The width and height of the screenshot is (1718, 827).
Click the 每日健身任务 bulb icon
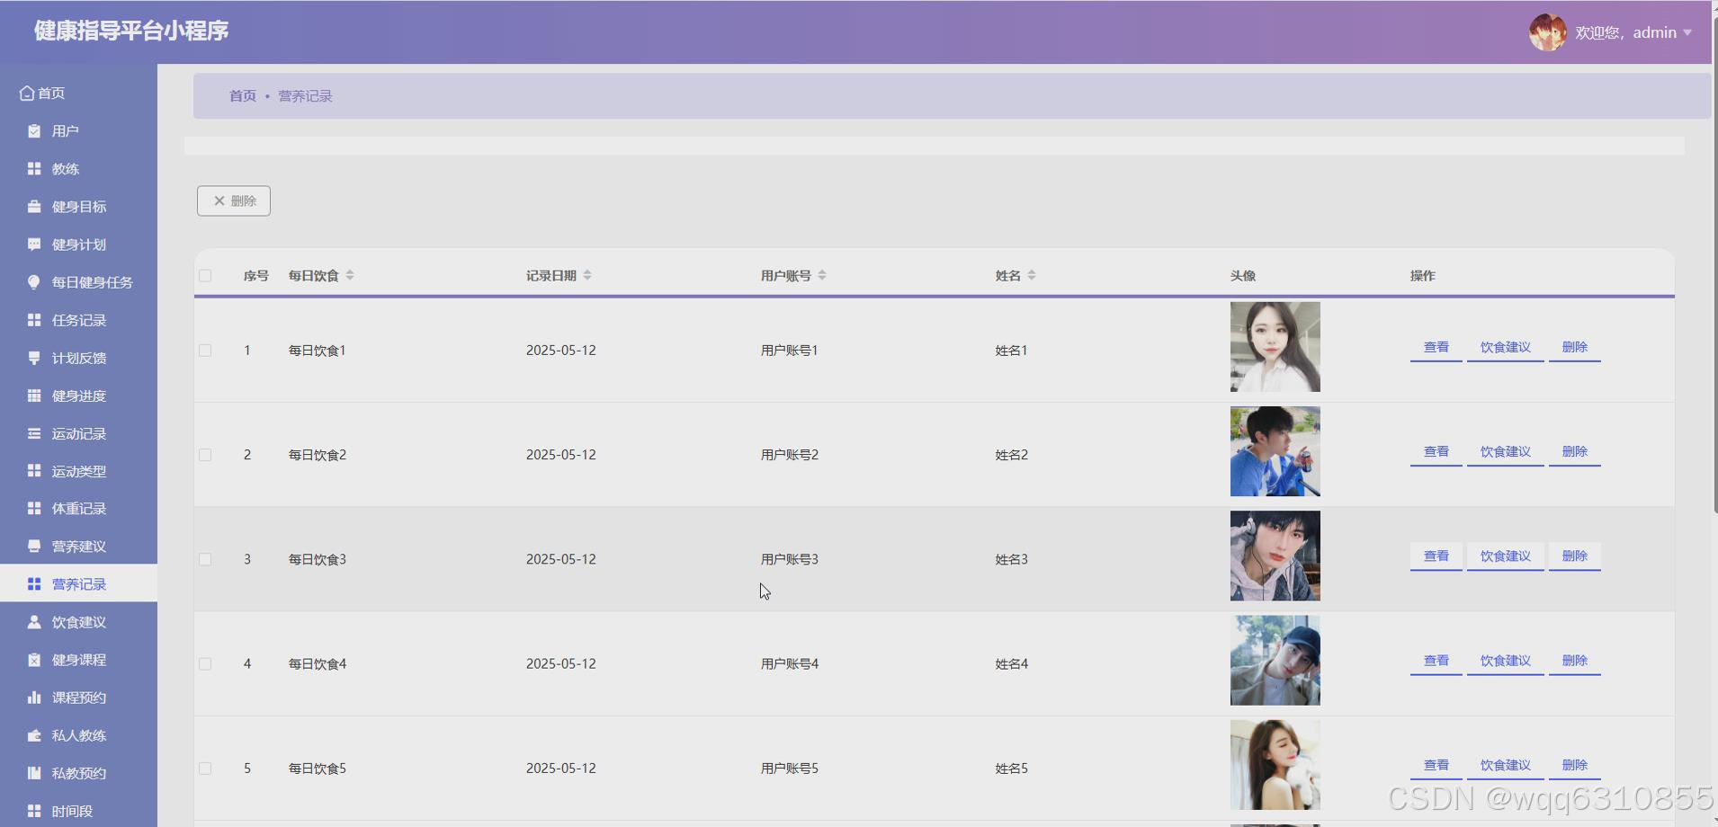pos(34,282)
